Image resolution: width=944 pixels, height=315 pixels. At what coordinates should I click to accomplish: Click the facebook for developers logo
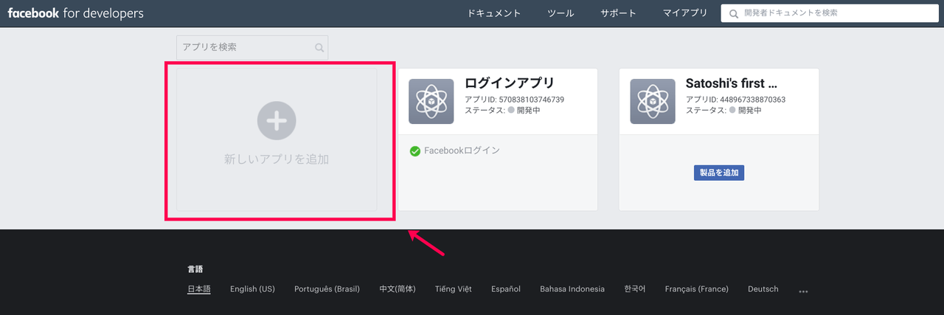tap(75, 13)
